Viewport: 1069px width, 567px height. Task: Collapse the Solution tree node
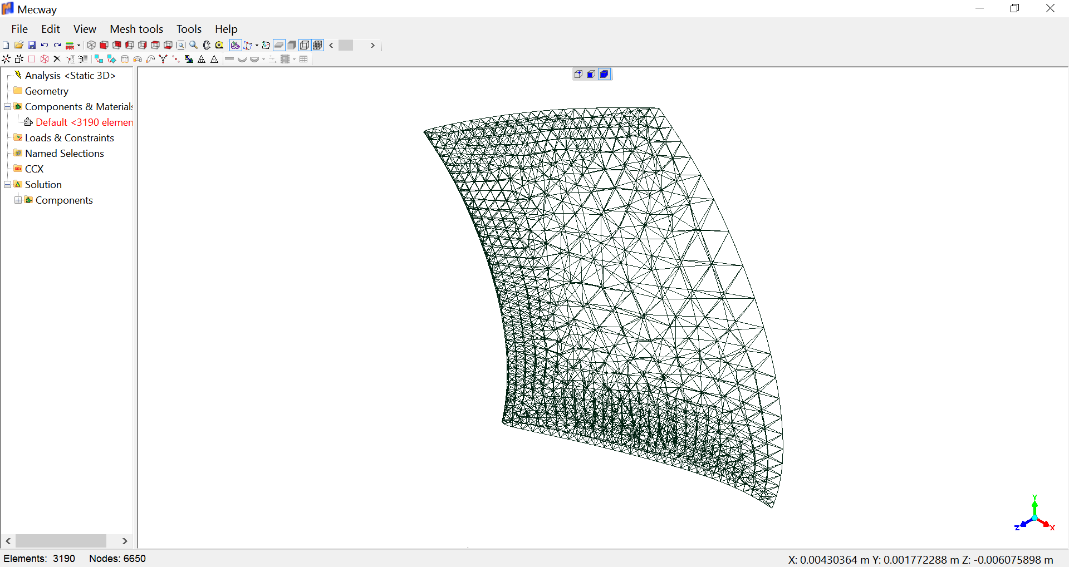point(8,184)
